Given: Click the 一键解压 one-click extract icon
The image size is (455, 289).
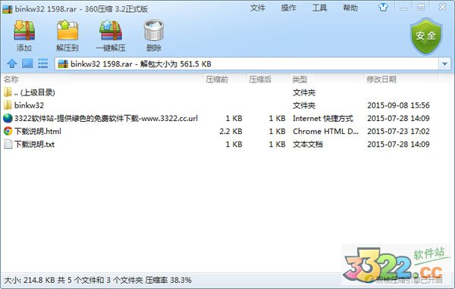Looking at the screenshot, I should click(x=111, y=30).
